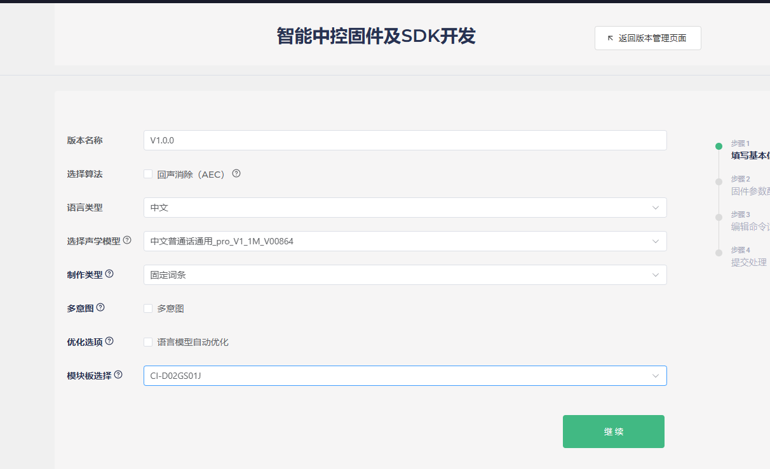Image resolution: width=770 pixels, height=469 pixels.
Task: Go to 步骤 2 固件参数 step
Action: [748, 185]
